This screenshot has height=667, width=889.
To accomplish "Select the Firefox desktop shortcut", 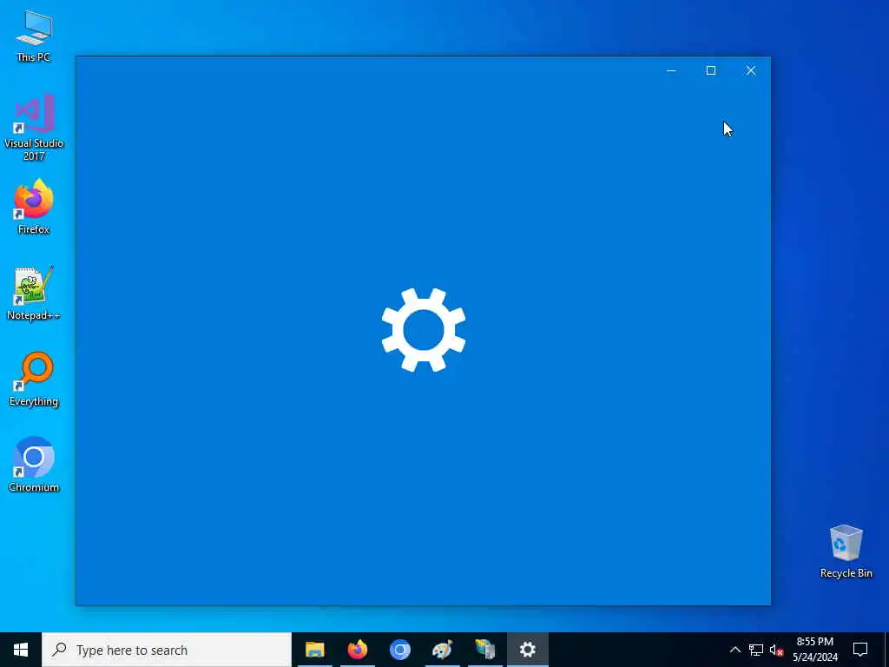I will click(34, 207).
